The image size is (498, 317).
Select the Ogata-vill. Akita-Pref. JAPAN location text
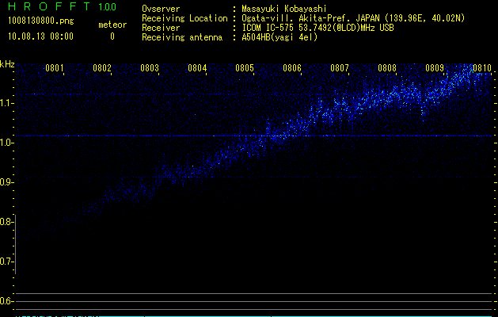[x=353, y=18]
